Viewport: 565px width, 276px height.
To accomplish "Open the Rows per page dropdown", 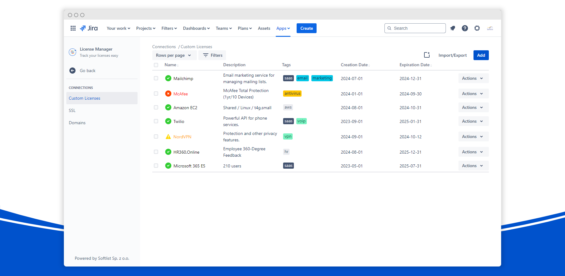I will (174, 55).
